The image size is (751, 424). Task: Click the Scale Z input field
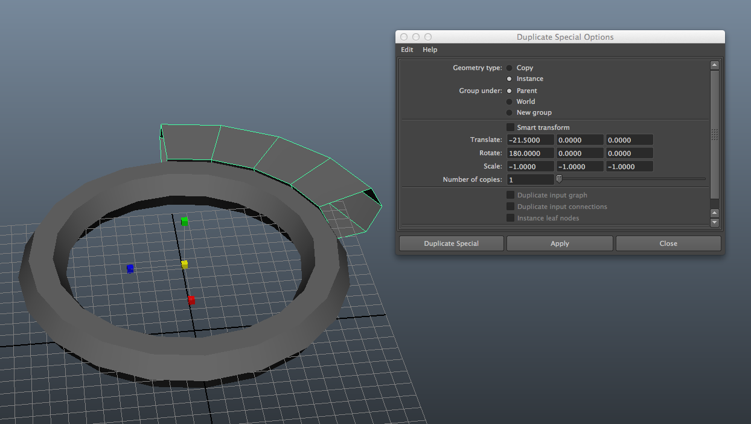[629, 167]
